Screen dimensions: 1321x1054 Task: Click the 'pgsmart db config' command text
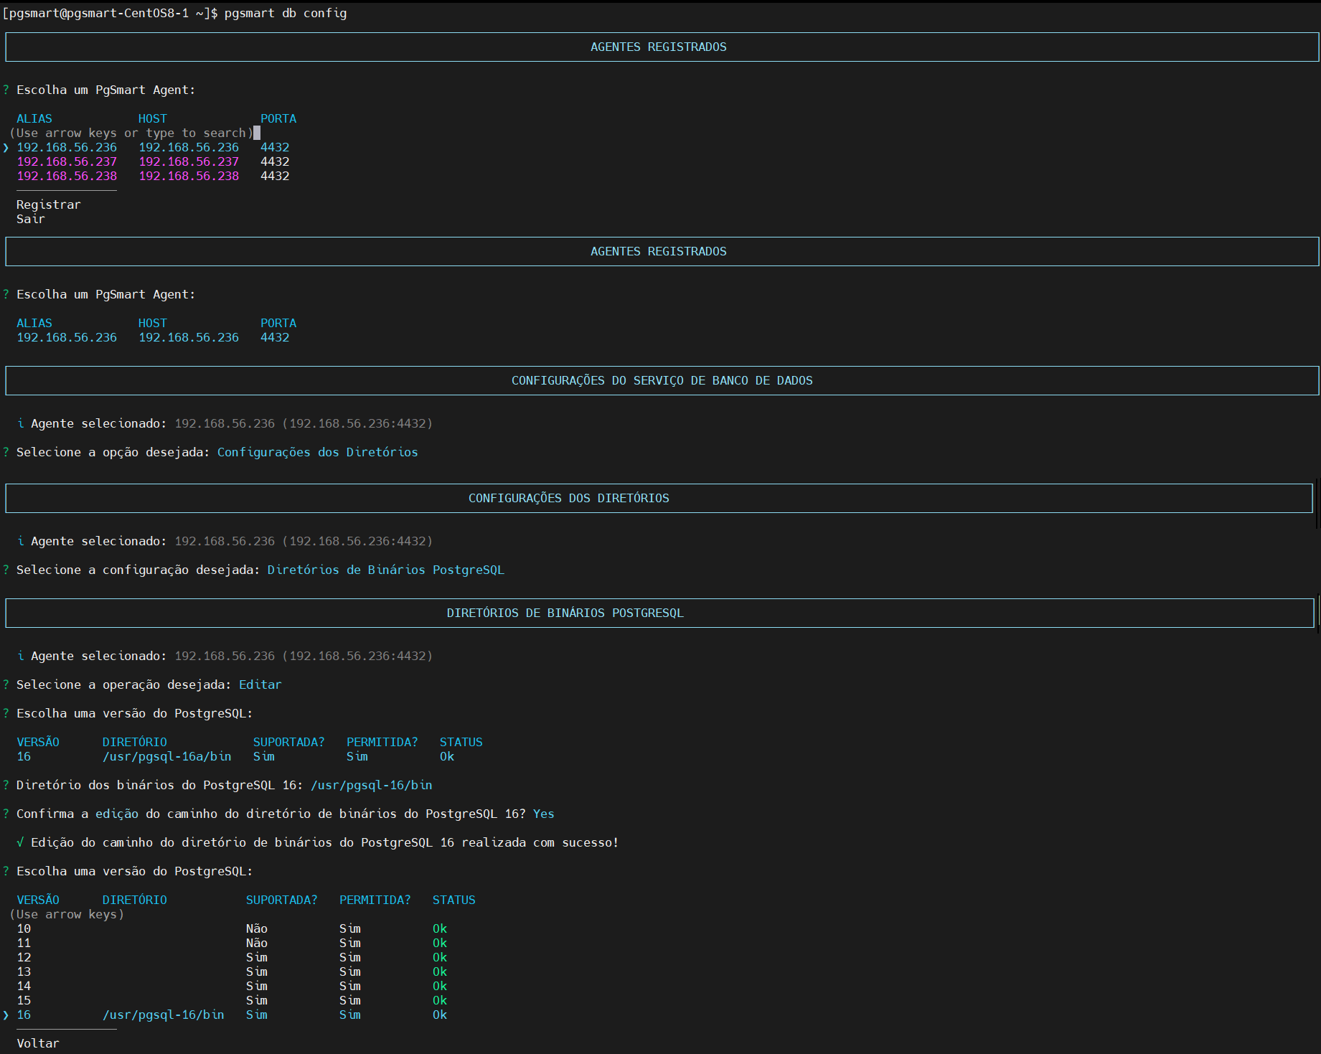click(286, 13)
